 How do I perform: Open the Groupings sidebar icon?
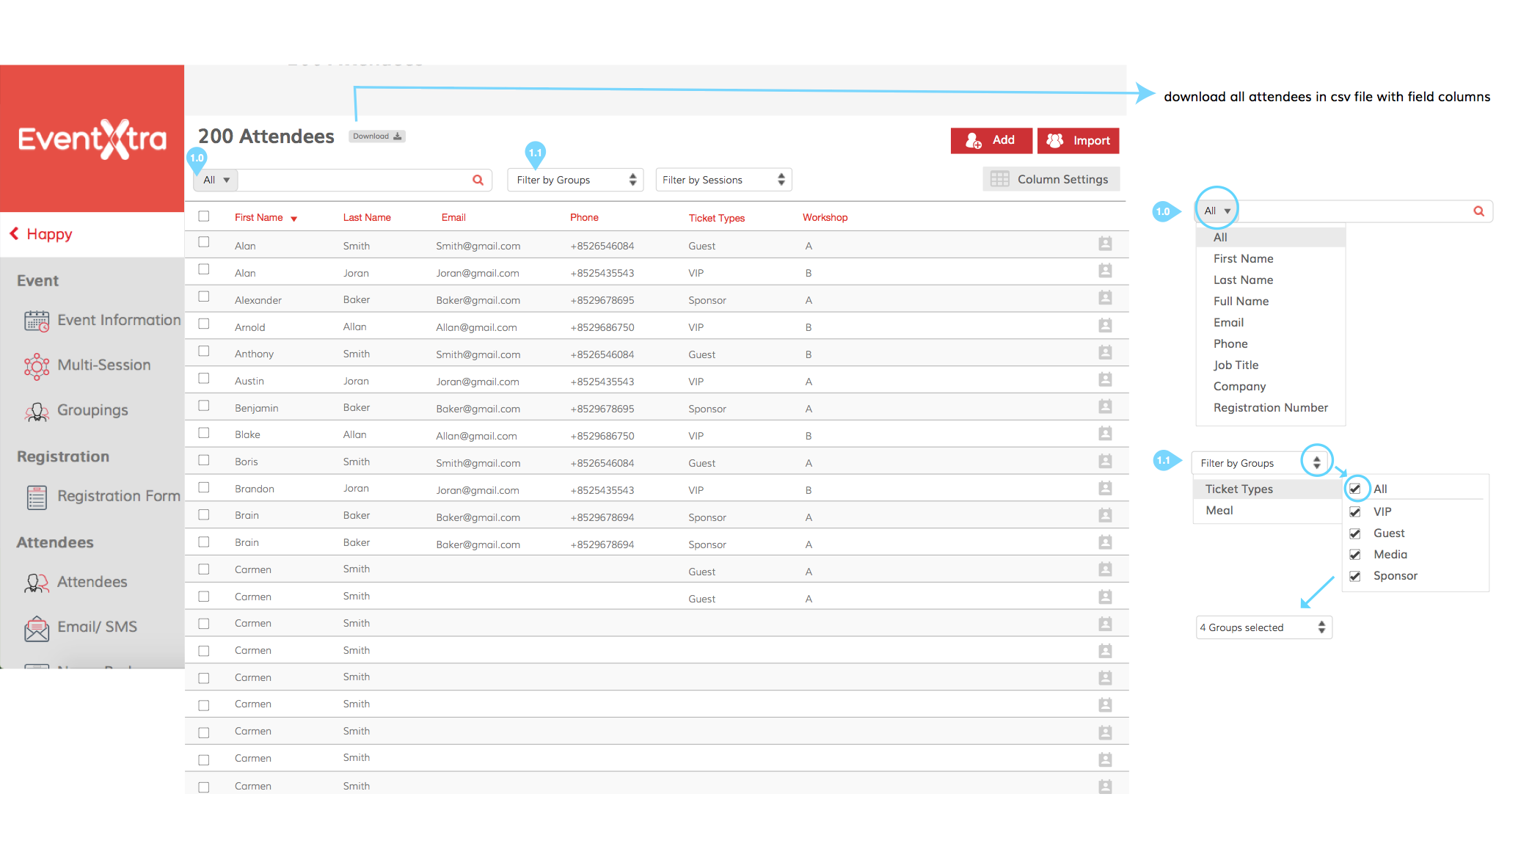[x=37, y=412]
